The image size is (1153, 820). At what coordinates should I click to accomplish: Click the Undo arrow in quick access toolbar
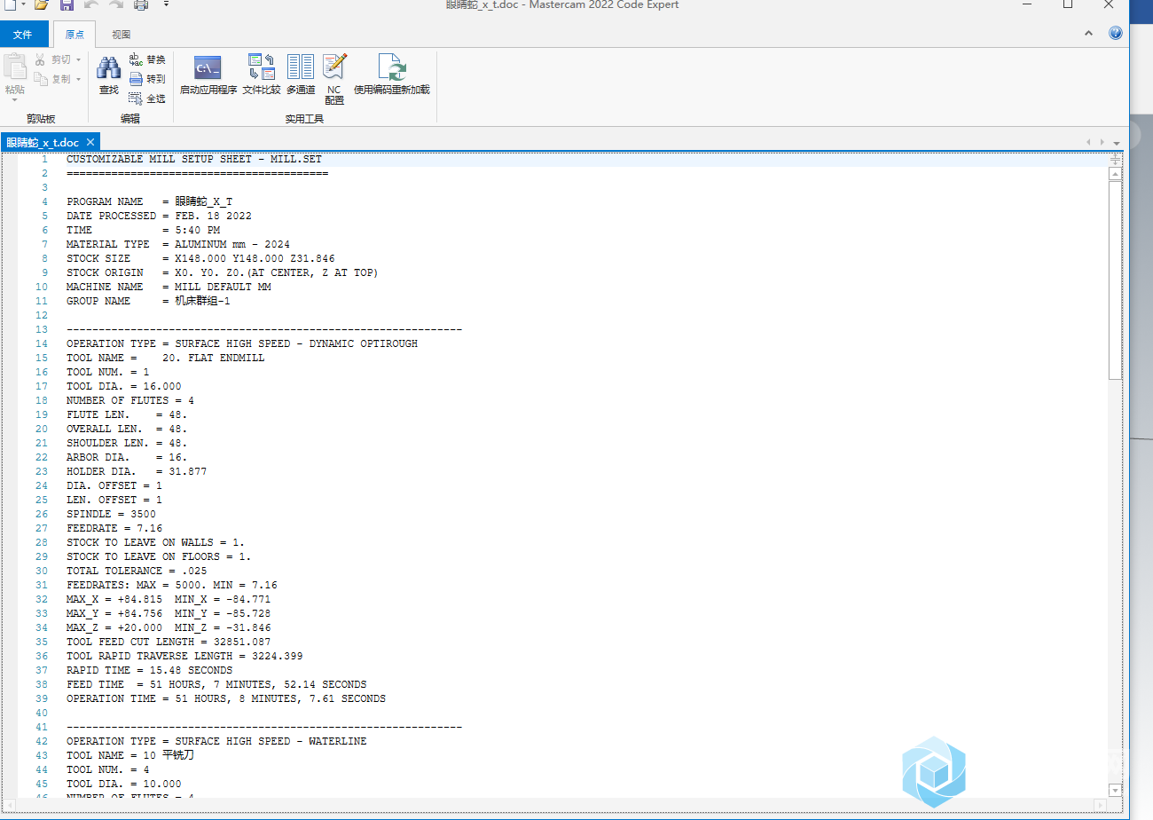click(x=91, y=5)
